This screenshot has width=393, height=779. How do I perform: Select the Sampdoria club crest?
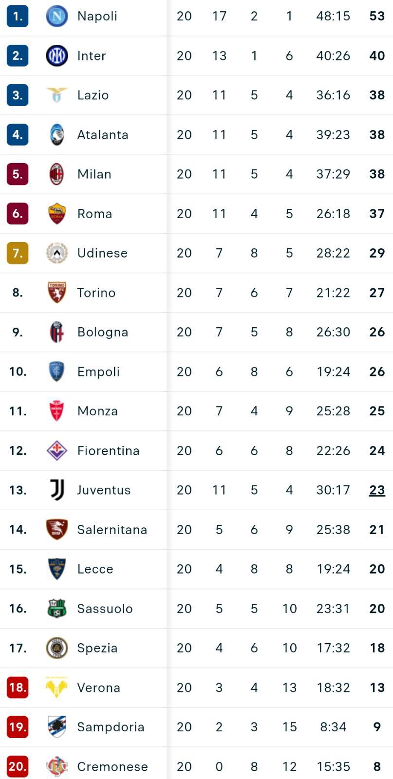(56, 727)
